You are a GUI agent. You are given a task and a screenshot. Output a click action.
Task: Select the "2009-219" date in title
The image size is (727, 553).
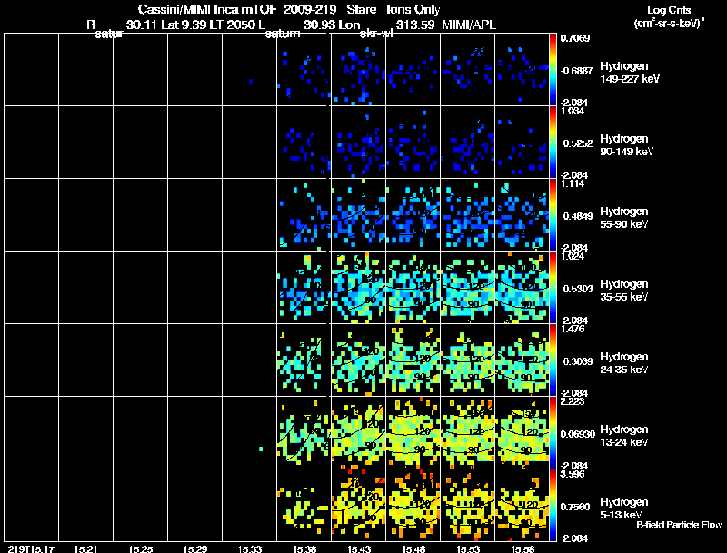pos(310,9)
